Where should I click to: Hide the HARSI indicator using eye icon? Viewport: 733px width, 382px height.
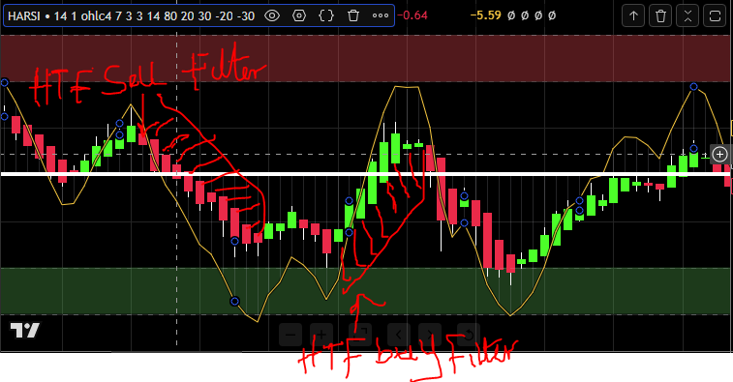pyautogui.click(x=272, y=15)
